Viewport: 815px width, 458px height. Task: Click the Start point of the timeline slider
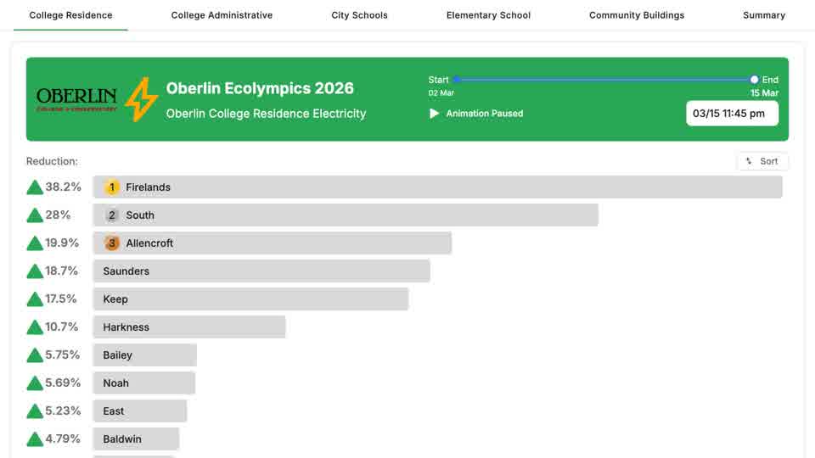[457, 80]
